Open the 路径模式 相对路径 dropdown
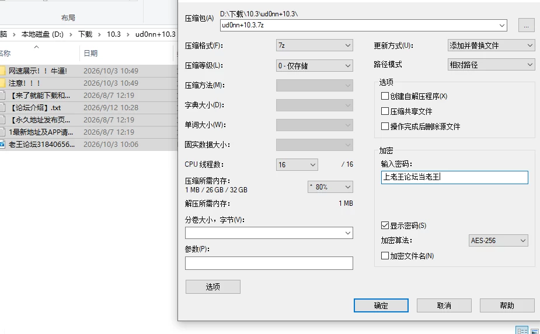 click(492, 65)
